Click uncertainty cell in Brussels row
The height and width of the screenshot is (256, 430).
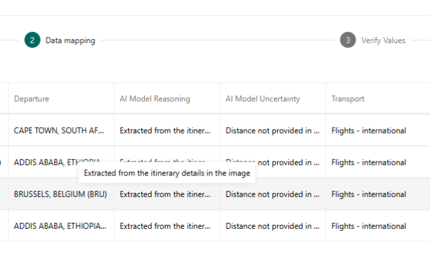click(272, 194)
